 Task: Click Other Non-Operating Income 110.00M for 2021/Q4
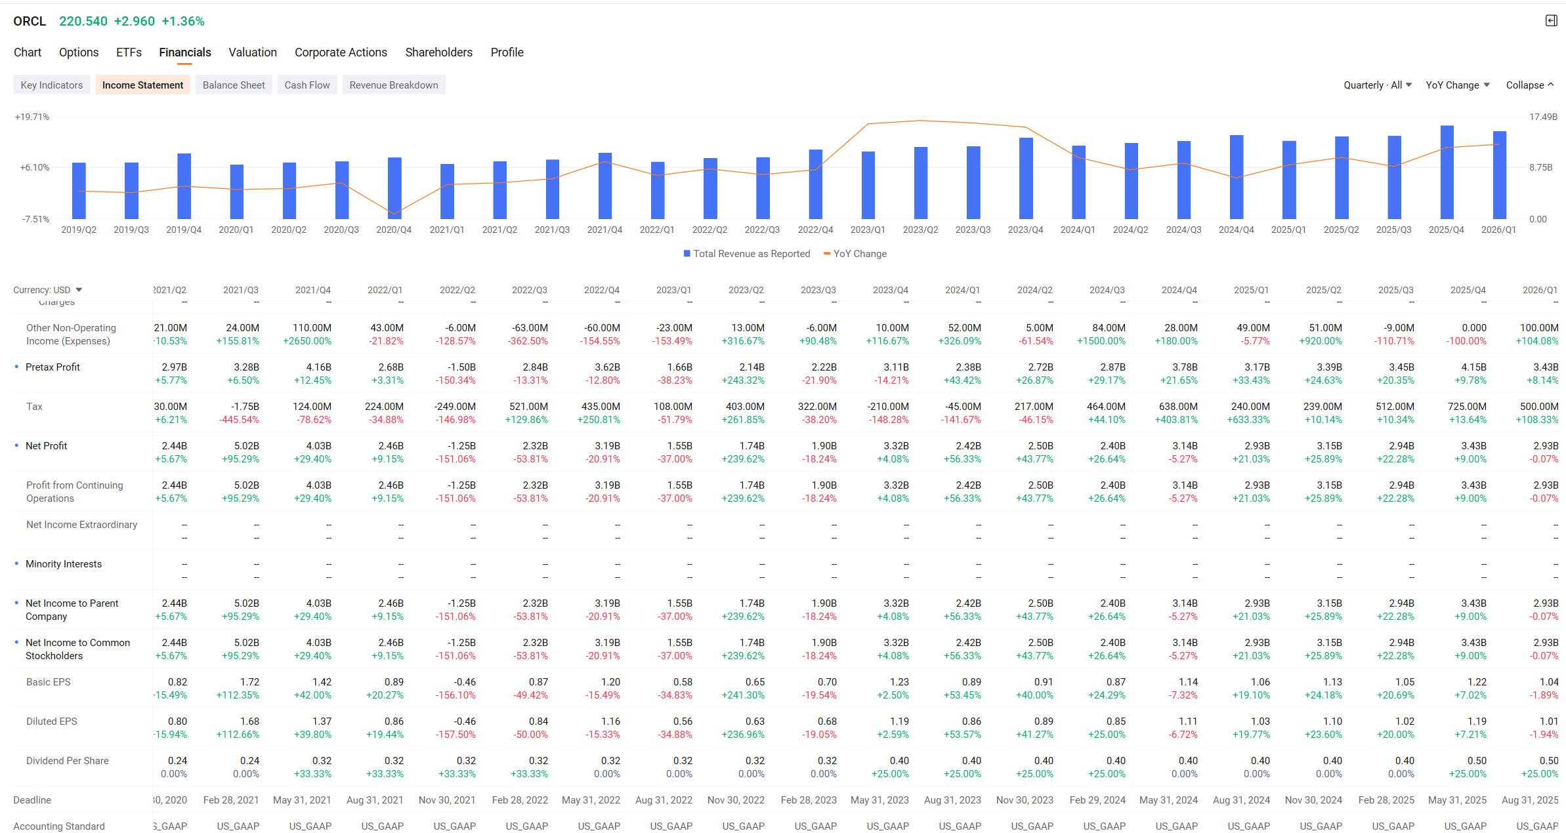(312, 328)
